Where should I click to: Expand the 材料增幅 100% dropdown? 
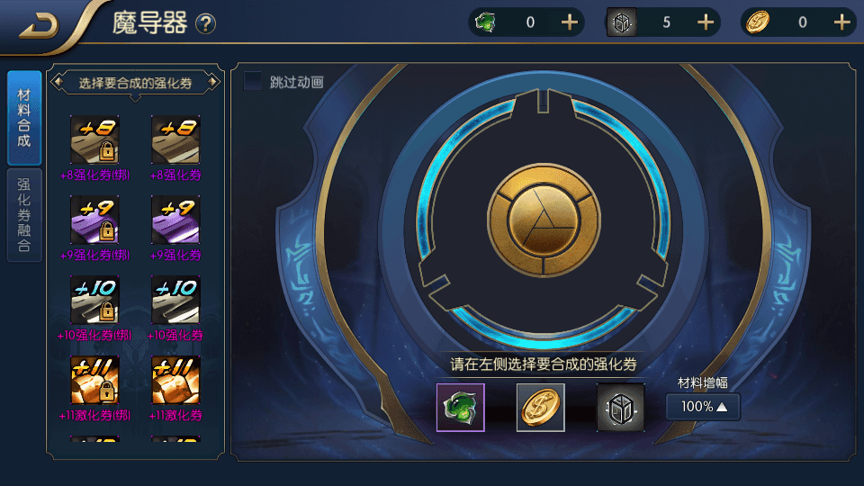click(703, 407)
